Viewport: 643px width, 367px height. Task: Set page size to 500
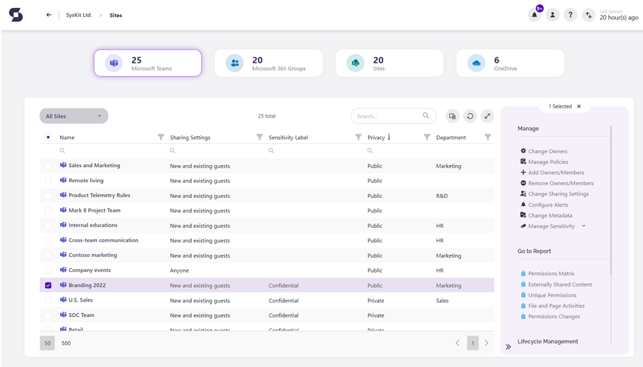[66, 343]
